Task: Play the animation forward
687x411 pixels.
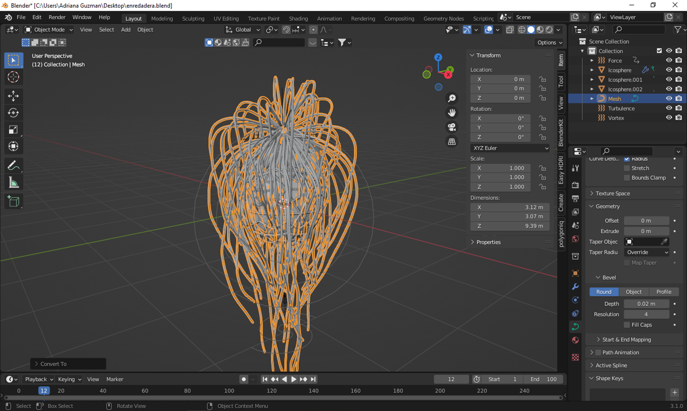Action: [294, 379]
